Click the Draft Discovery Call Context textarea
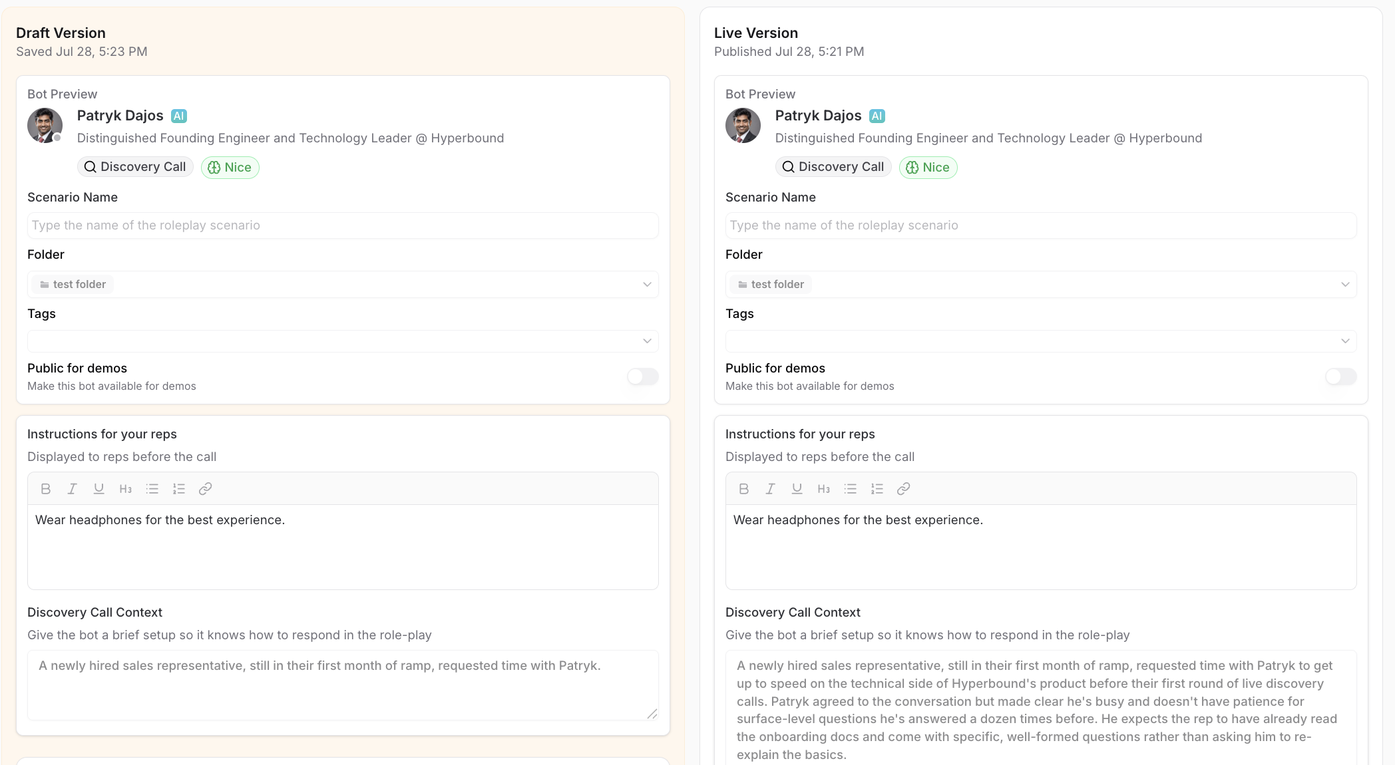The height and width of the screenshot is (765, 1395). 343,685
